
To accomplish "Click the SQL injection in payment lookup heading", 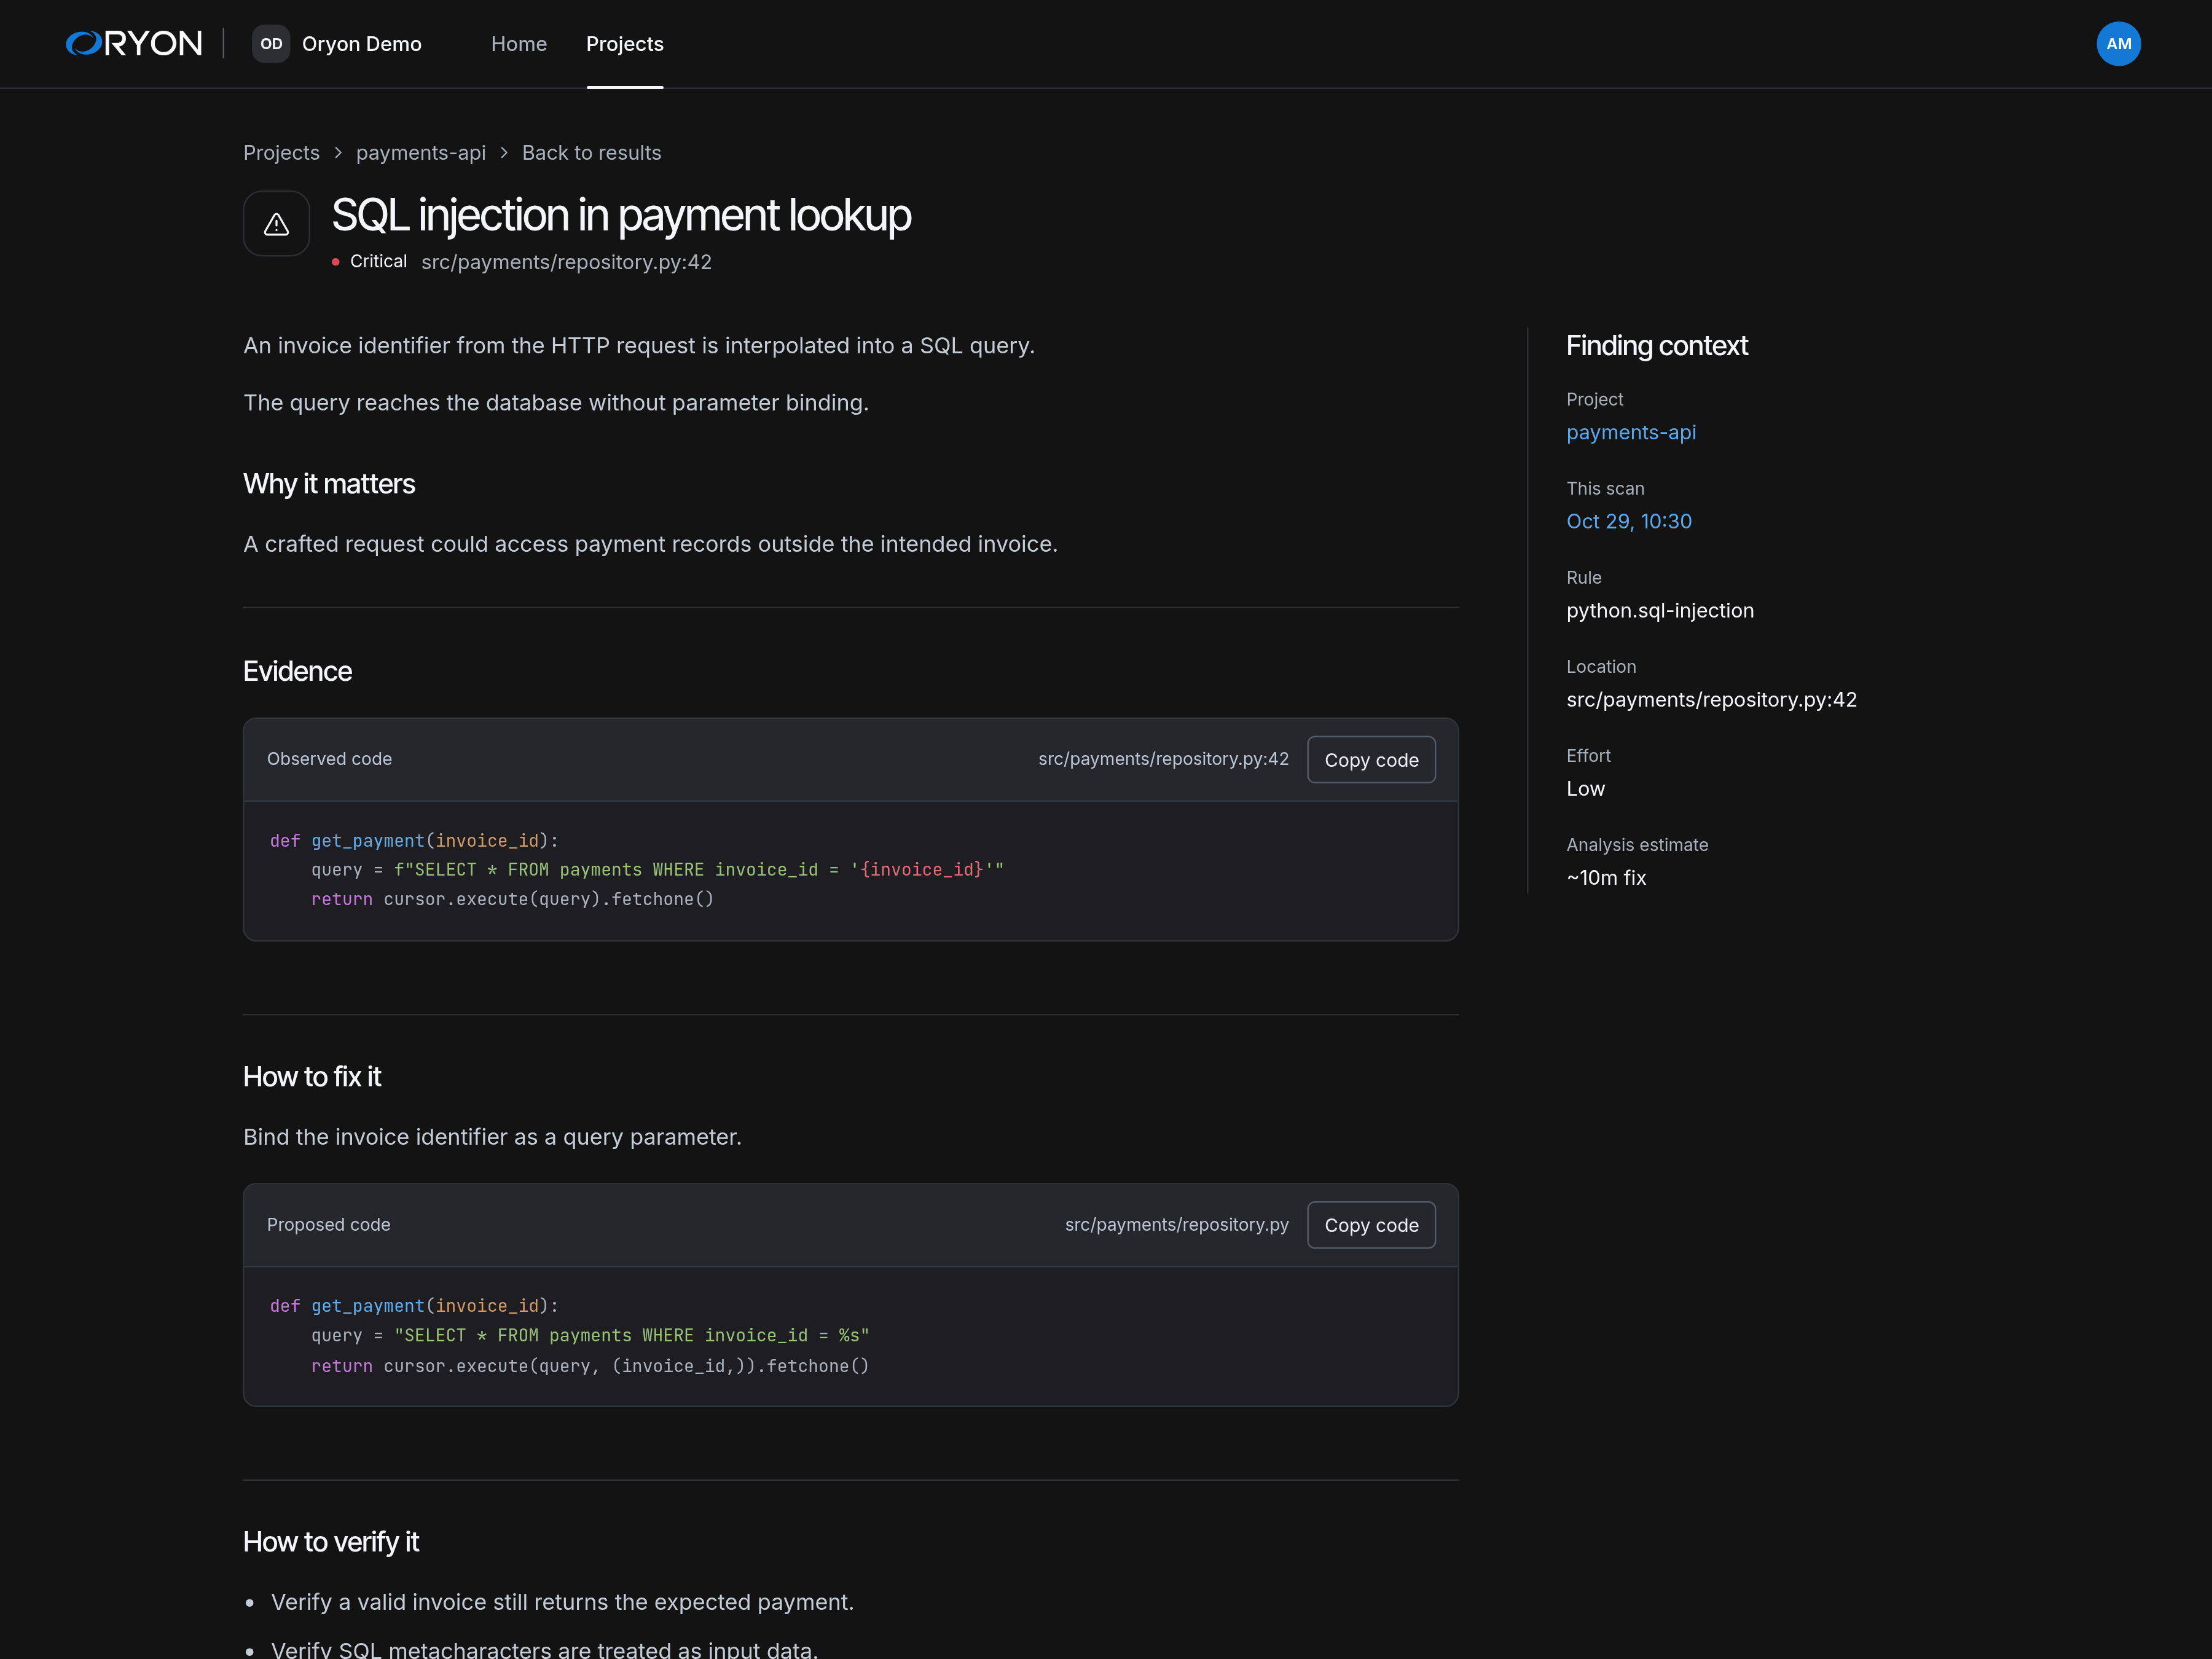I will pyautogui.click(x=621, y=215).
